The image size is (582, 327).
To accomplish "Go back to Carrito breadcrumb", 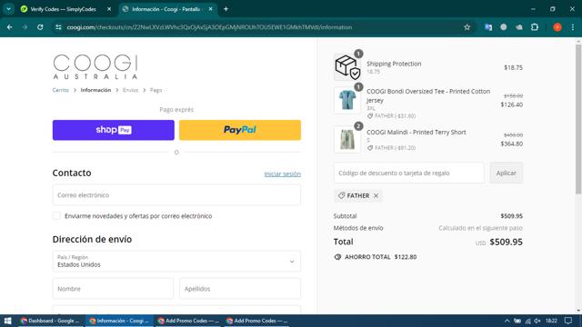I will (x=61, y=90).
